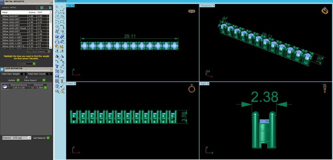The height and width of the screenshot is (160, 333).
Task: Select the Yellow Gold:18KY row
Action: tap(25, 25)
